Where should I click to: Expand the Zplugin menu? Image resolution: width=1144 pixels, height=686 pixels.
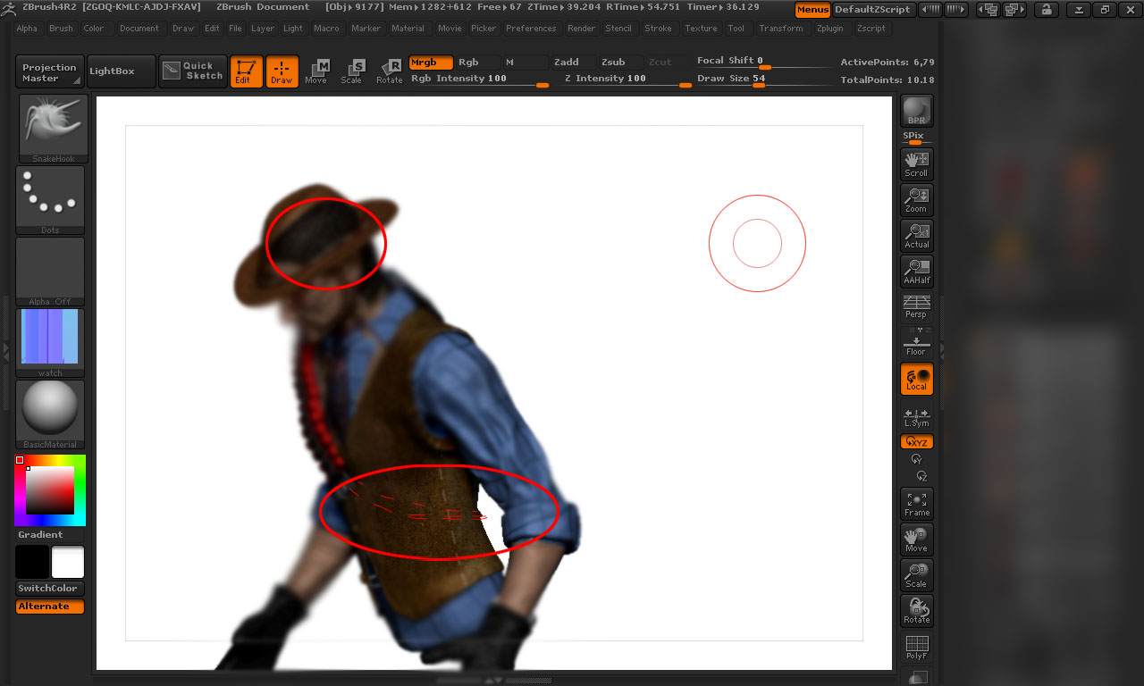click(829, 28)
